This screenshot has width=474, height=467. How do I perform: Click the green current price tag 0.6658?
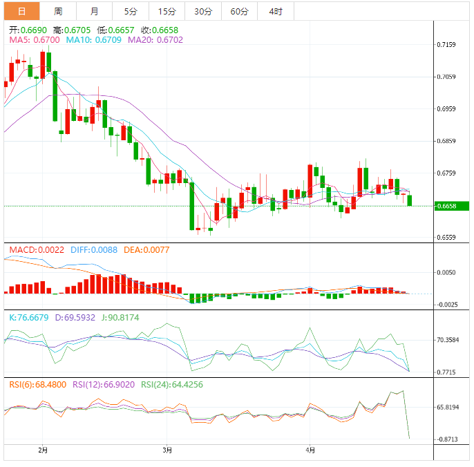[x=452, y=206]
